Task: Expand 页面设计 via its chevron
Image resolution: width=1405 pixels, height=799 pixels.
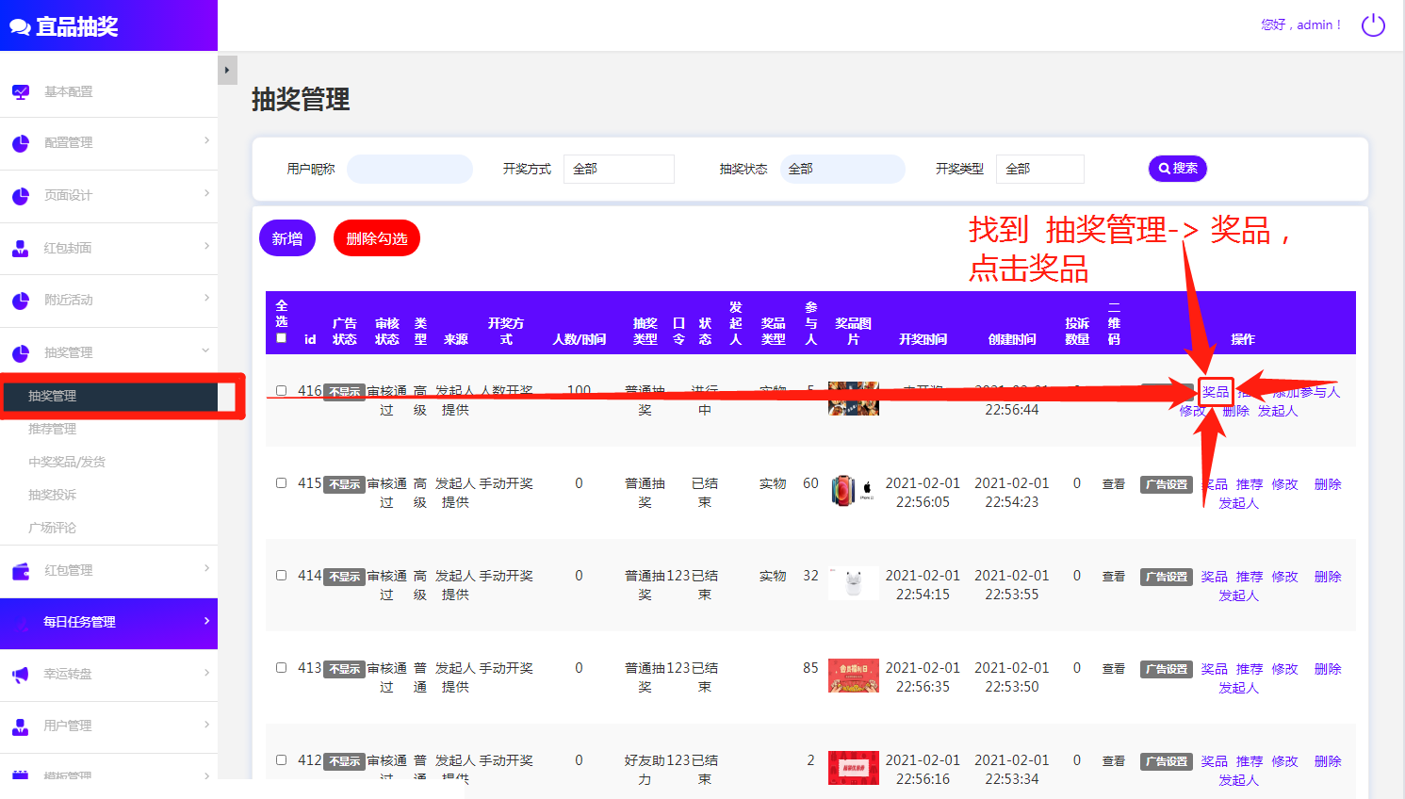Action: click(x=207, y=193)
